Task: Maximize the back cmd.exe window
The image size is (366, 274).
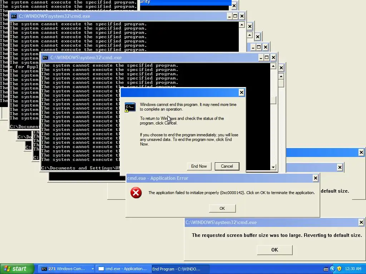Action: click(235, 16)
